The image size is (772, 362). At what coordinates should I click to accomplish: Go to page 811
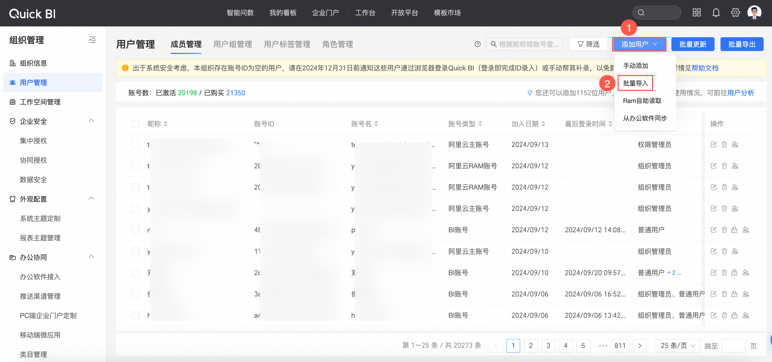click(x=620, y=346)
